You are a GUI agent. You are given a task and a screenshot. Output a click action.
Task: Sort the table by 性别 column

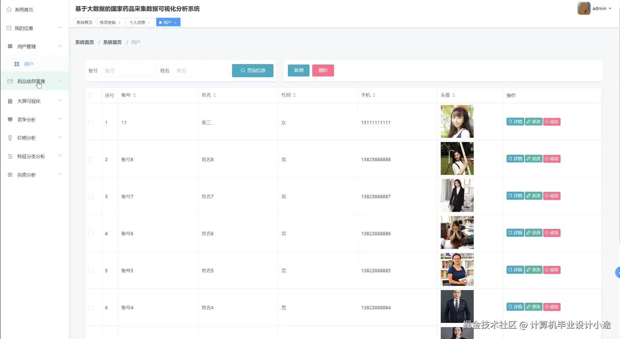294,95
